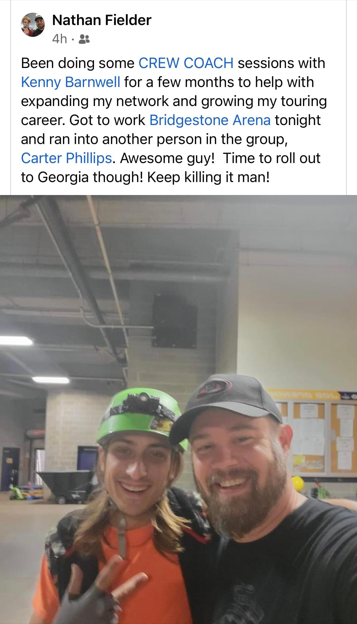Open the CREW COACH link
This screenshot has height=624, width=357.
click(186, 63)
